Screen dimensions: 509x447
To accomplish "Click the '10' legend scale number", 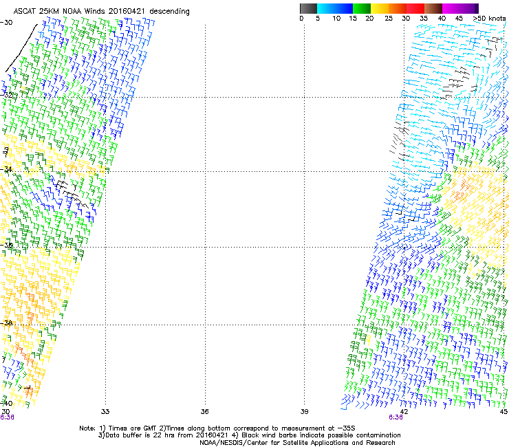I will pos(336,19).
